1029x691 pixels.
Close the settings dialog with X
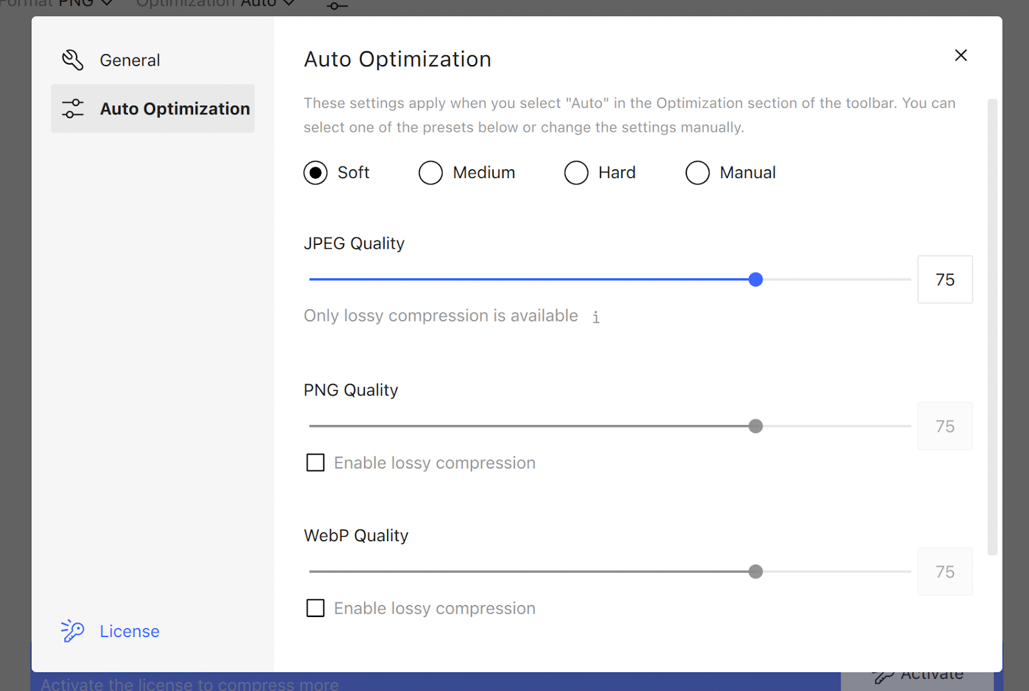(961, 55)
